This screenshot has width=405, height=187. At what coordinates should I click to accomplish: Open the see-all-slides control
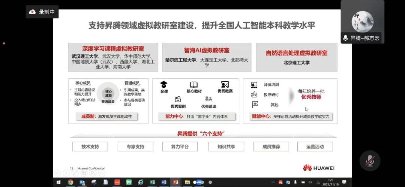pyautogui.click(x=84, y=173)
